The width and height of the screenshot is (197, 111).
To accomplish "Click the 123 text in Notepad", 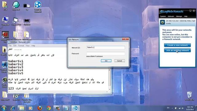I will tap(11, 88).
